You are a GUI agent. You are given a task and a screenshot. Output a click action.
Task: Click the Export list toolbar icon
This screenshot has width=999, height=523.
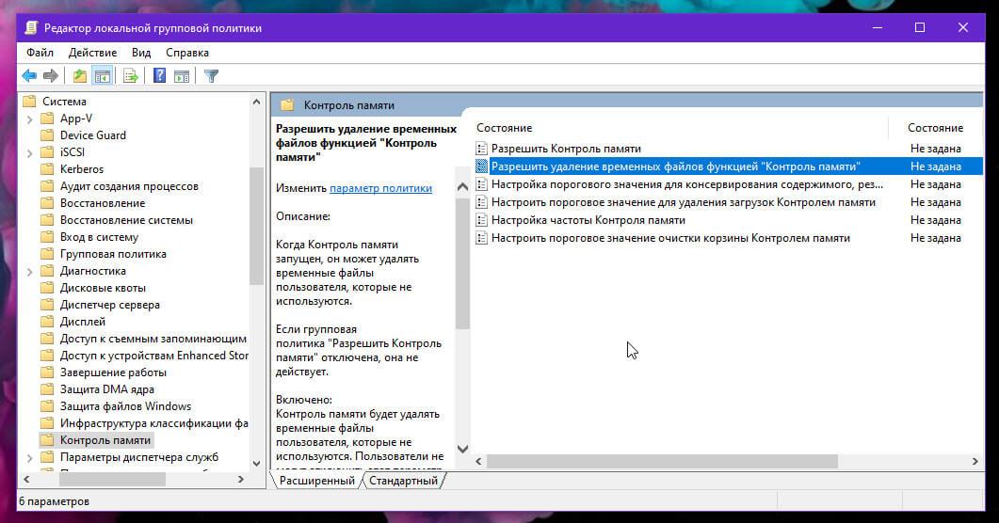pyautogui.click(x=131, y=76)
